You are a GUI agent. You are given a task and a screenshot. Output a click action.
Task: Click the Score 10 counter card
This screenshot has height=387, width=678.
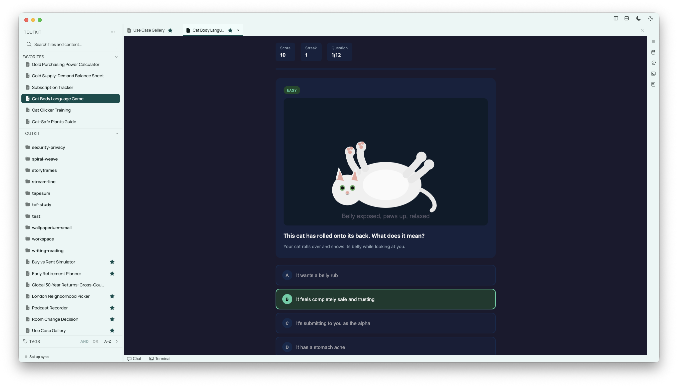[285, 52]
